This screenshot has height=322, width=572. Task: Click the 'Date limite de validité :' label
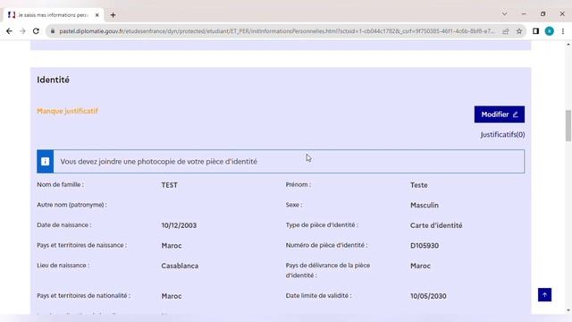tap(318, 296)
